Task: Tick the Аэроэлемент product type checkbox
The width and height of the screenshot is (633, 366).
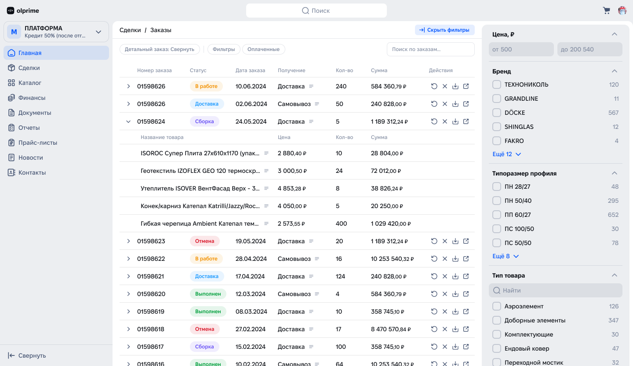Action: [497, 306]
